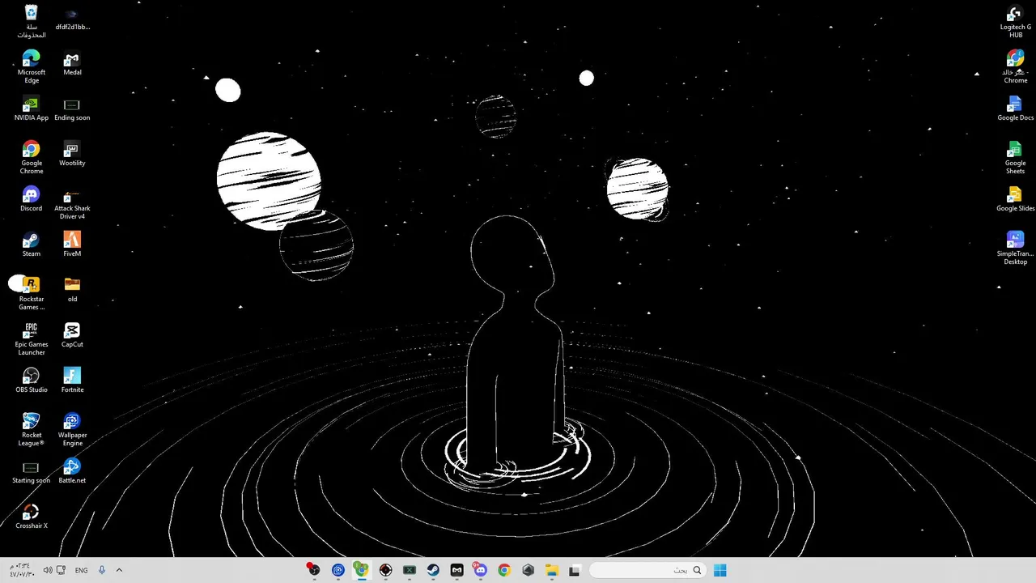Launch Google Chrome desktop shortcut
Image resolution: width=1036 pixels, height=583 pixels.
click(31, 158)
